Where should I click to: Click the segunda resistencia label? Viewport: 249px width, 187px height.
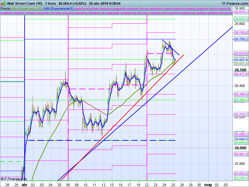(x=121, y=13)
